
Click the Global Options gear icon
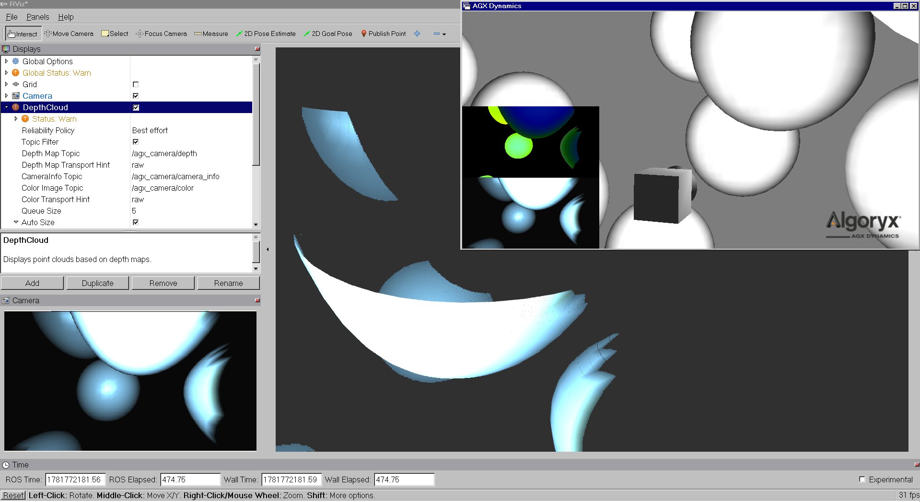coord(15,61)
